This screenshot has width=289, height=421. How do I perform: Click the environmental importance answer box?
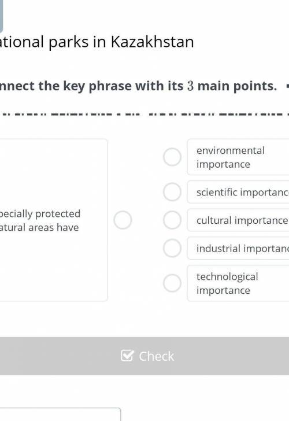click(x=238, y=157)
